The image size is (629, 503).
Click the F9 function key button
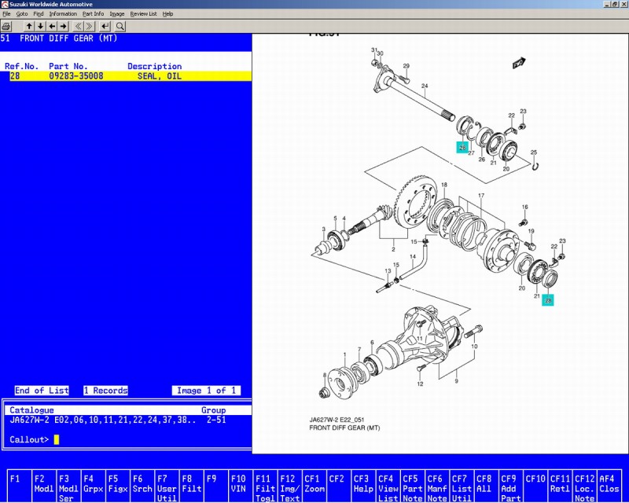point(215,486)
